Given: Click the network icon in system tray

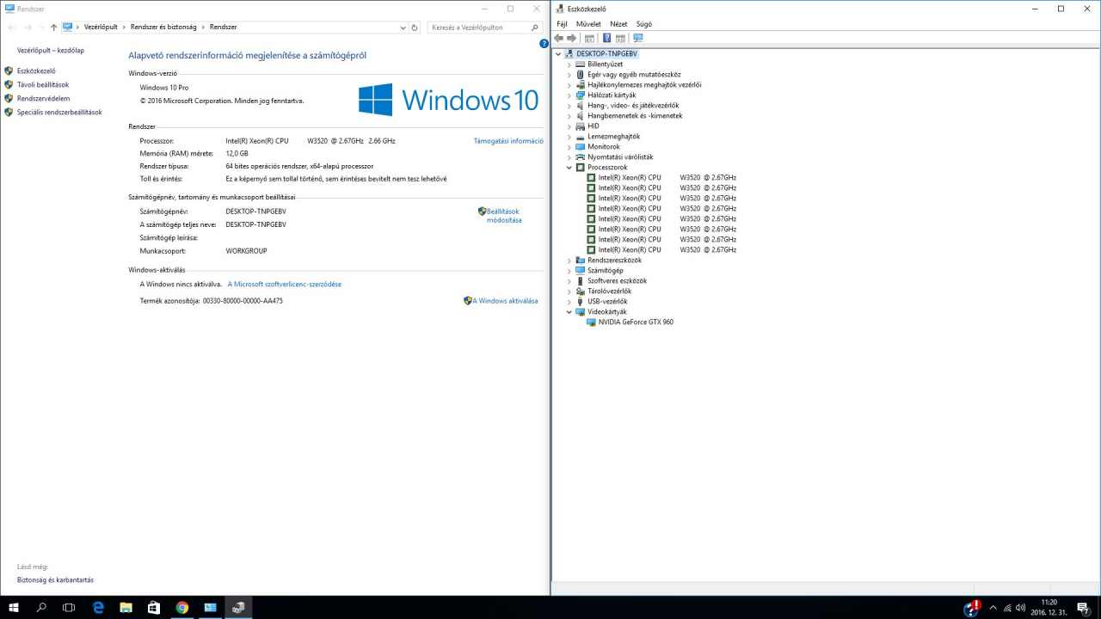Looking at the screenshot, I should pos(1007,608).
